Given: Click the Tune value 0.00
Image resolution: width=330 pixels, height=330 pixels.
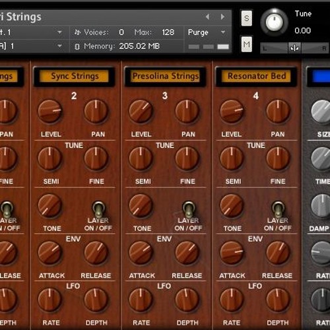Looking at the screenshot, I should pos(302,30).
